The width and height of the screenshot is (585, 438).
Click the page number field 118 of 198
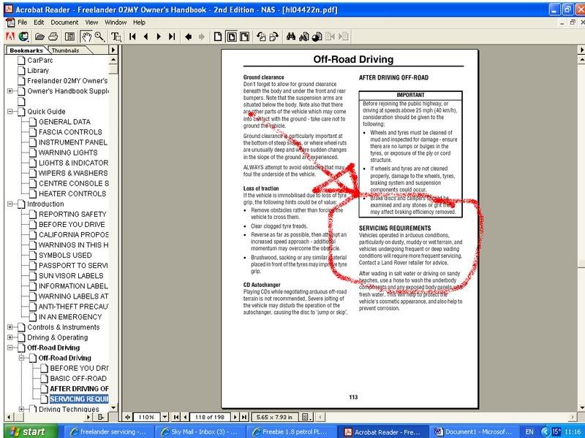click(210, 417)
